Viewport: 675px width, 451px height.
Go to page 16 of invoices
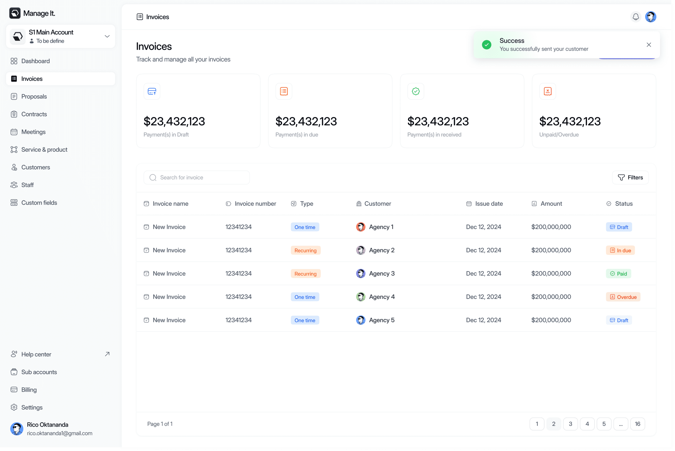pyautogui.click(x=637, y=424)
